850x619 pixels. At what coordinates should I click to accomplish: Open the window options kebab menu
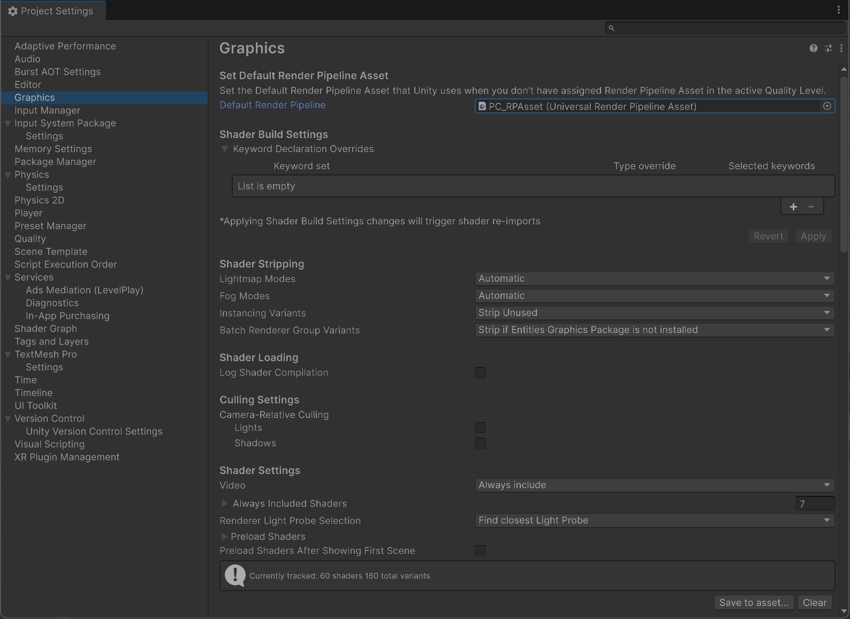tap(838, 10)
